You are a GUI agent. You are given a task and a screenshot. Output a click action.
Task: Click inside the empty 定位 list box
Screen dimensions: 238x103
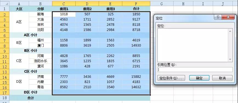pyautogui.click(x=193, y=45)
